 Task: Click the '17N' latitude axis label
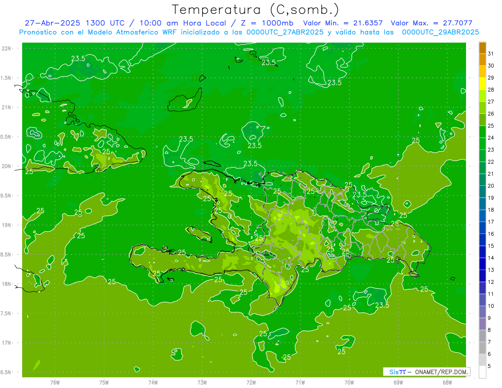pyautogui.click(x=6, y=343)
